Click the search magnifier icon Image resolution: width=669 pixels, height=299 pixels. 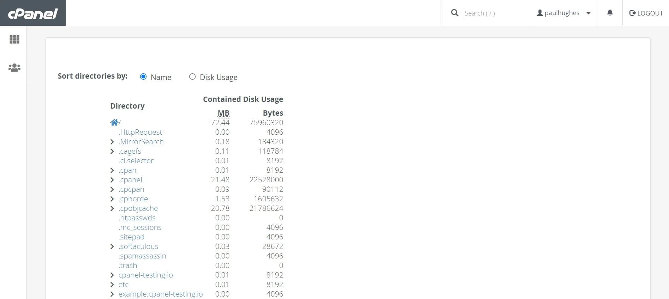455,13
